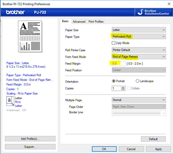
Task: Click the Feed Margin input field
Action: click(x=119, y=64)
